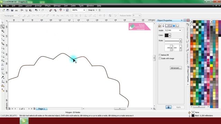This screenshot has width=221, height=124.
Task: Enable the Scale with image checkbox
Action: pyautogui.click(x=160, y=58)
